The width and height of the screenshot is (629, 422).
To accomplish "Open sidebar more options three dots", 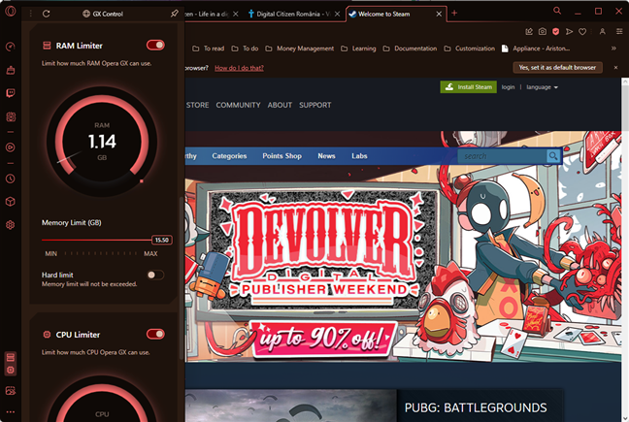I will pyautogui.click(x=11, y=411).
